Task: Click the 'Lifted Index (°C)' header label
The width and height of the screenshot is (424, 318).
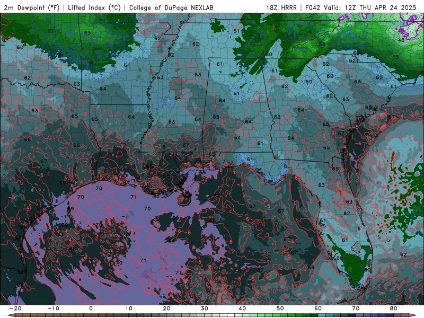Action: (x=94, y=7)
